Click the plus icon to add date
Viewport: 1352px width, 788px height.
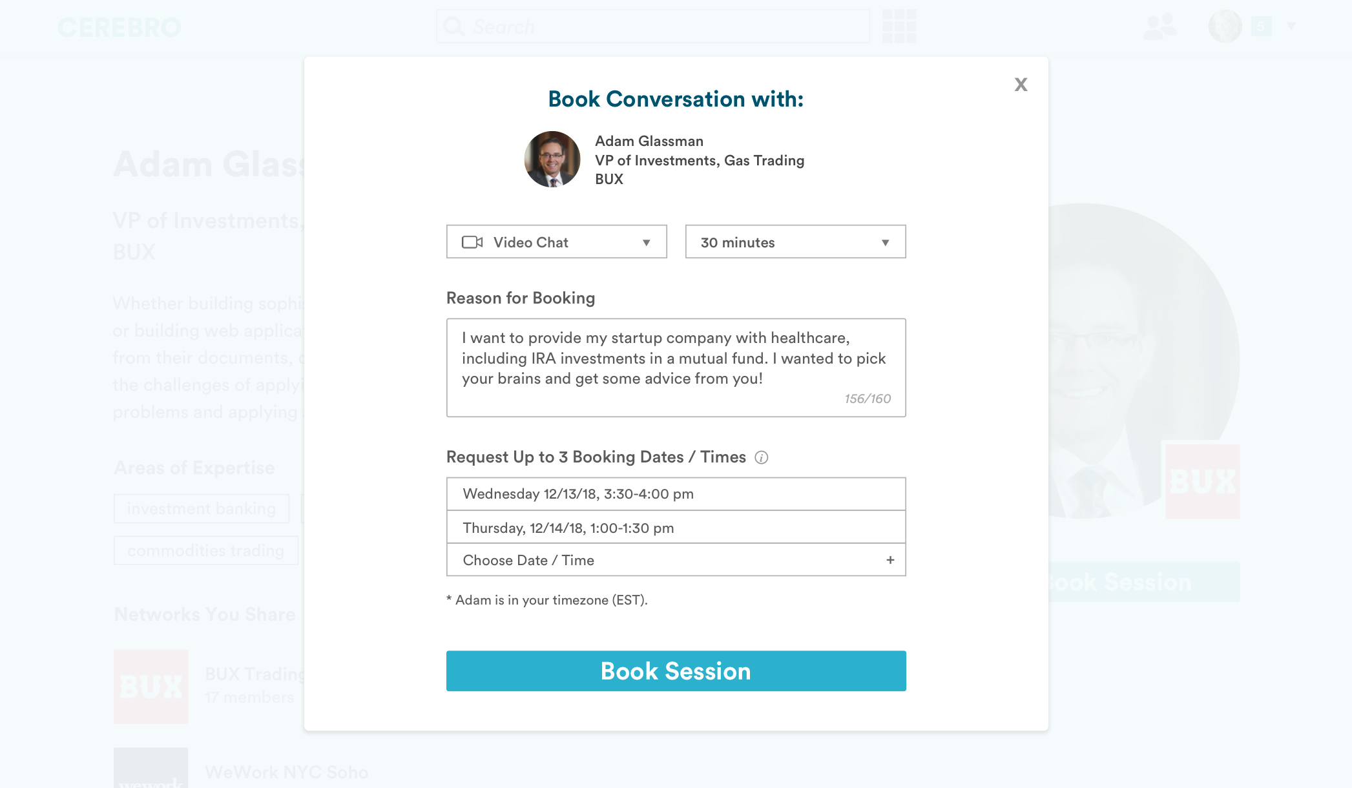[x=890, y=560]
